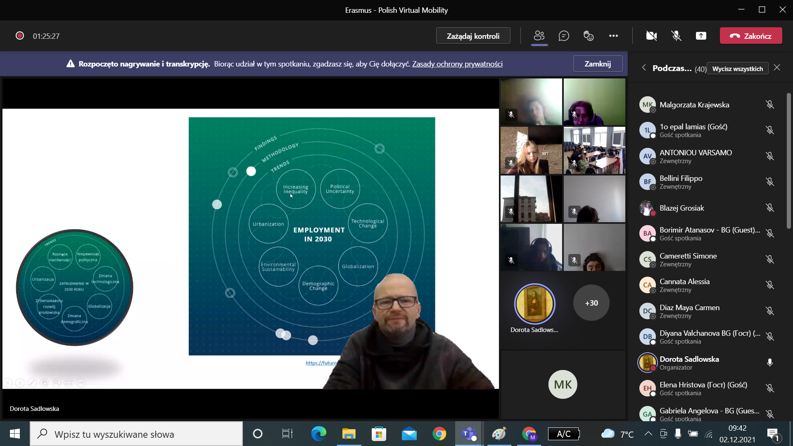Click the A/C battery indicator
Viewport: 793px width, 446px height.
coord(564,434)
